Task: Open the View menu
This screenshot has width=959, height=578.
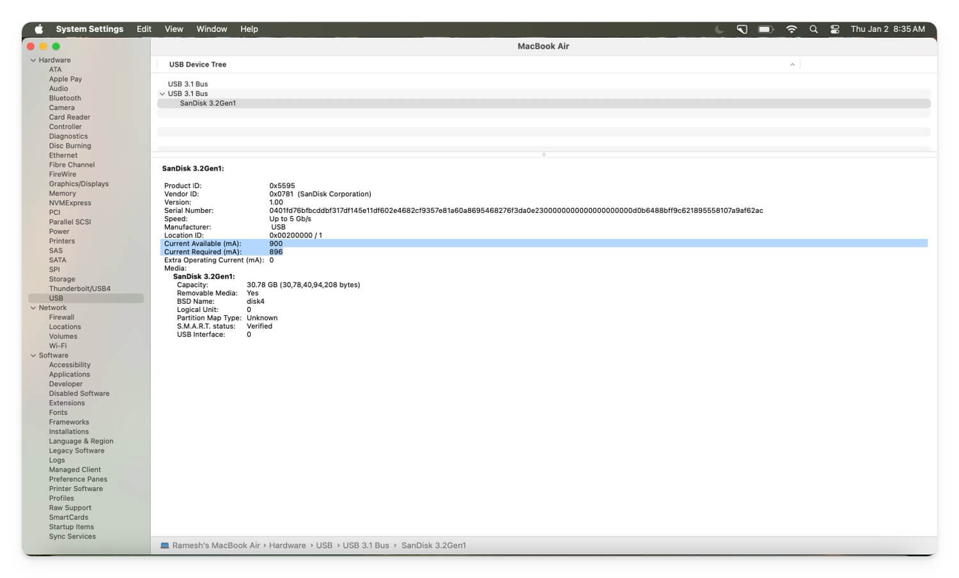Action: pyautogui.click(x=174, y=29)
